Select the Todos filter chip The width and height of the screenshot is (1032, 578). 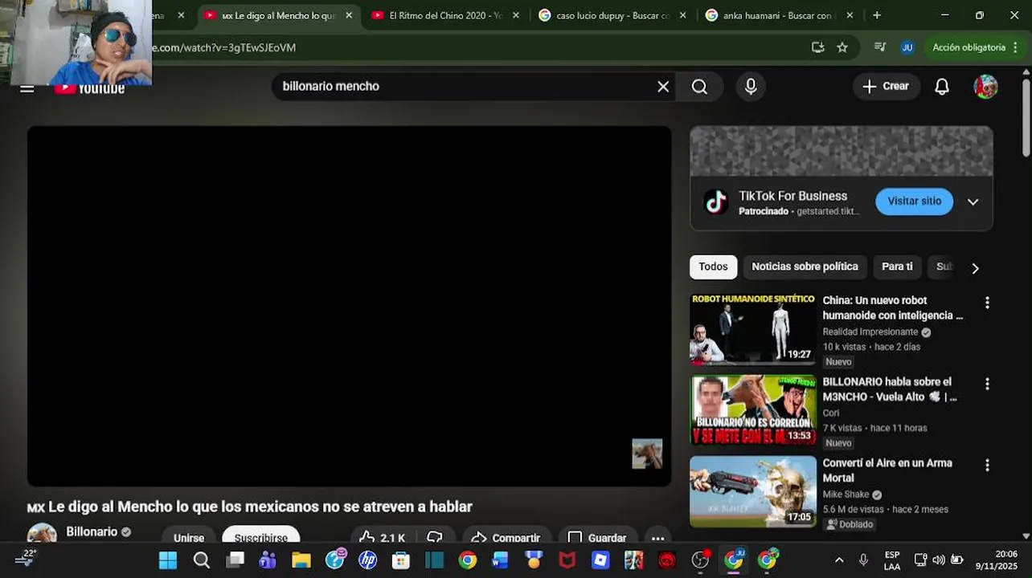tap(713, 267)
